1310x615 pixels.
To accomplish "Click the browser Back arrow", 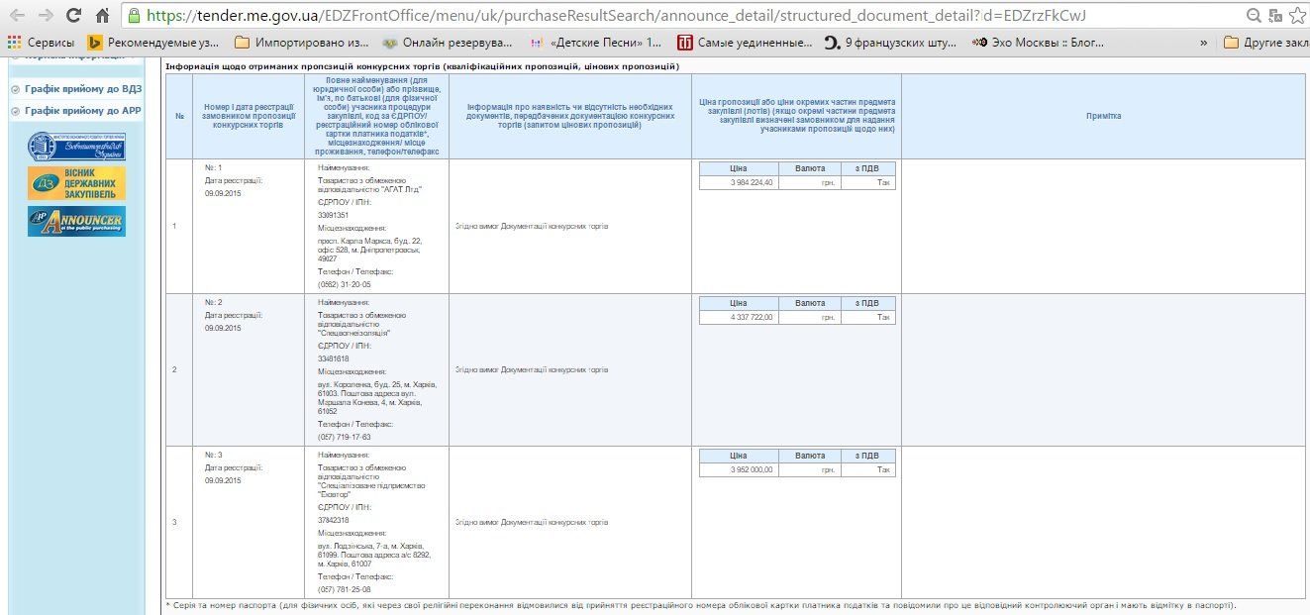I will click(x=17, y=16).
